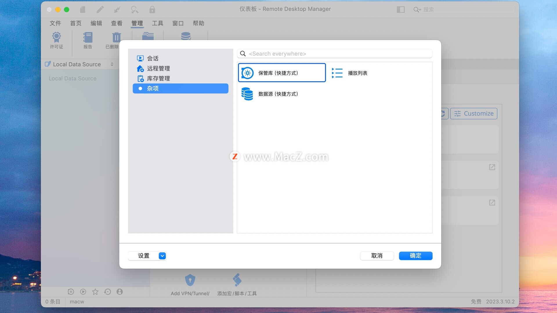Click the 确定 button
This screenshot has height=313, width=557.
click(415, 256)
